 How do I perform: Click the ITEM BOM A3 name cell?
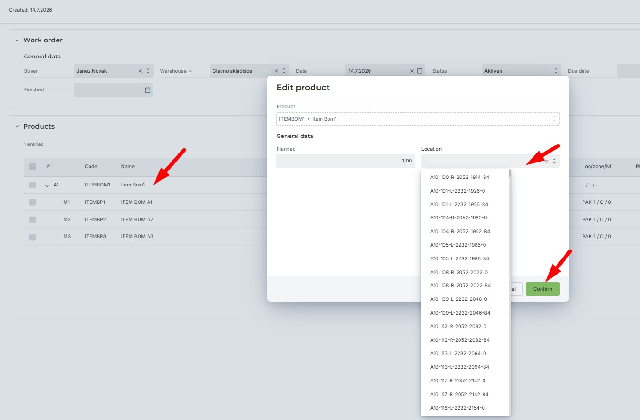point(137,236)
